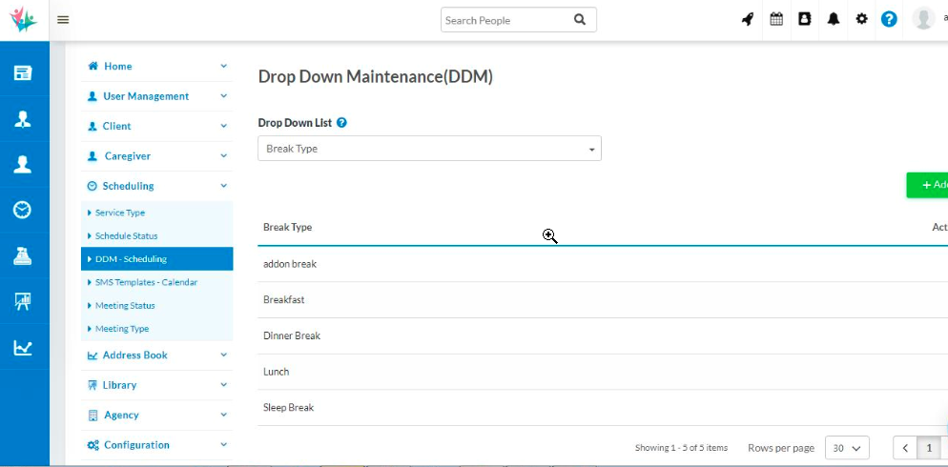The image size is (948, 467).
Task: Open Agency menu item
Action: [120, 415]
